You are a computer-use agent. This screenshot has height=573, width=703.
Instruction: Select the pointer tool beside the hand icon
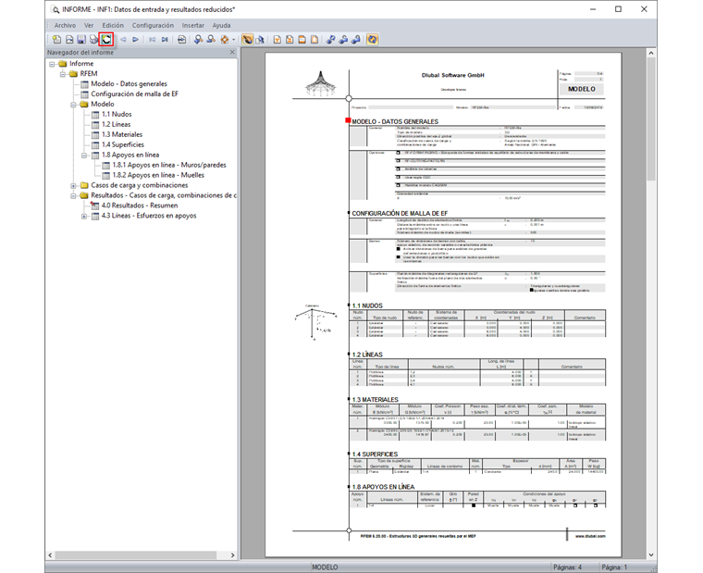[x=260, y=40]
